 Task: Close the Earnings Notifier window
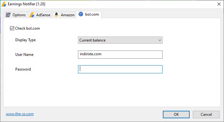click(x=219, y=4)
